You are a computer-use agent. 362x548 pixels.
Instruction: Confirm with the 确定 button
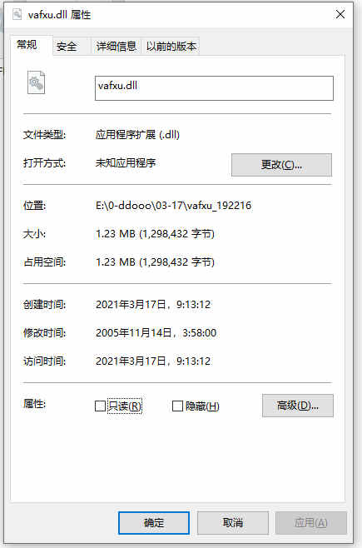(154, 523)
